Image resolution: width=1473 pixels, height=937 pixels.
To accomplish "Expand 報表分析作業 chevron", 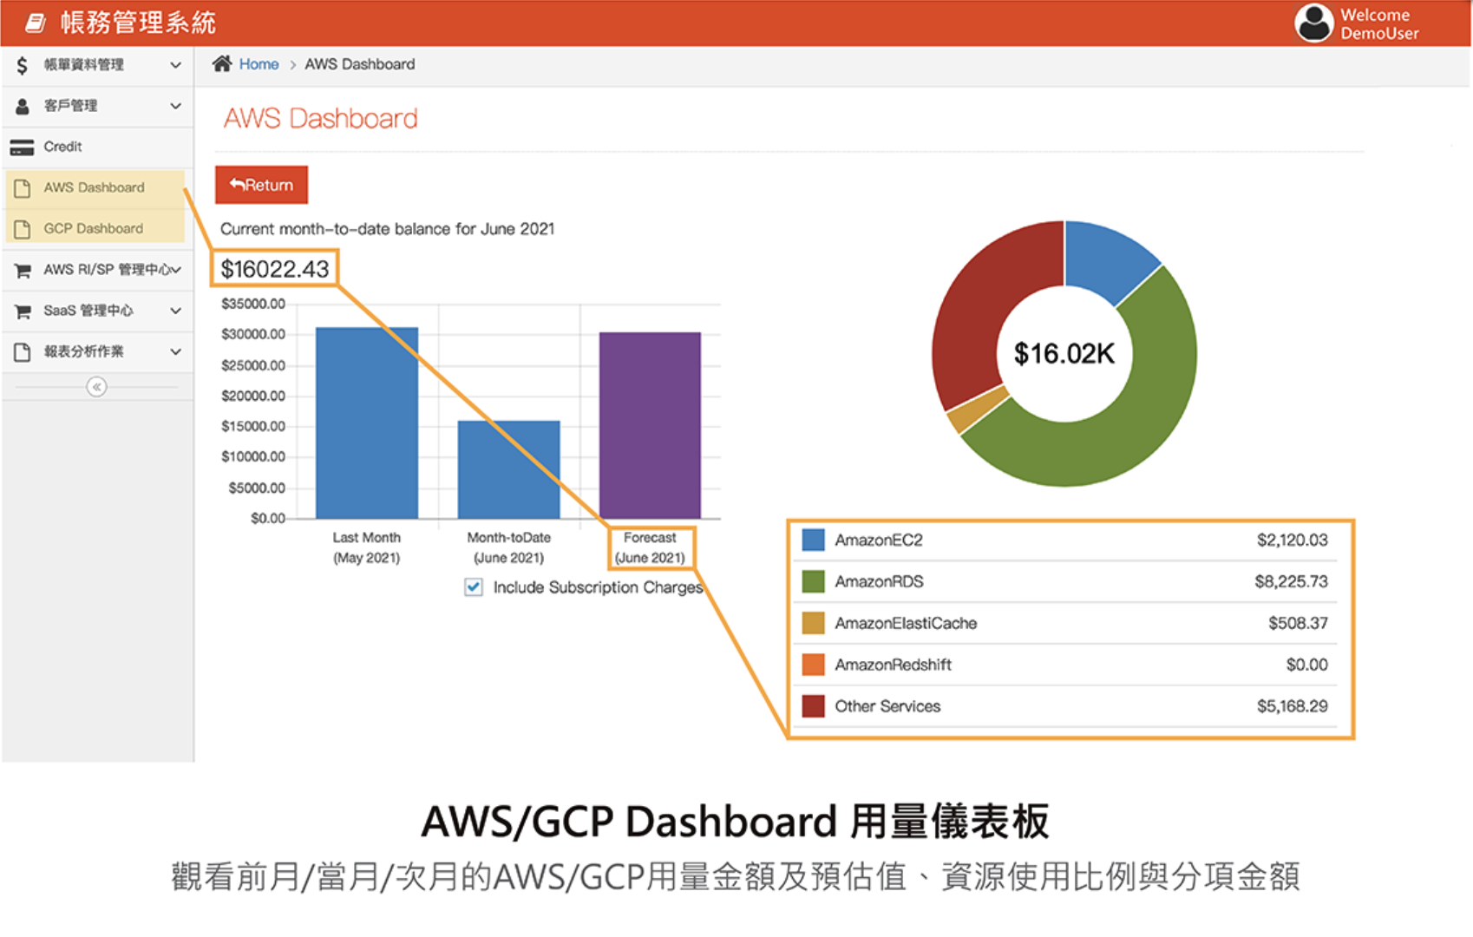I will coord(175,351).
